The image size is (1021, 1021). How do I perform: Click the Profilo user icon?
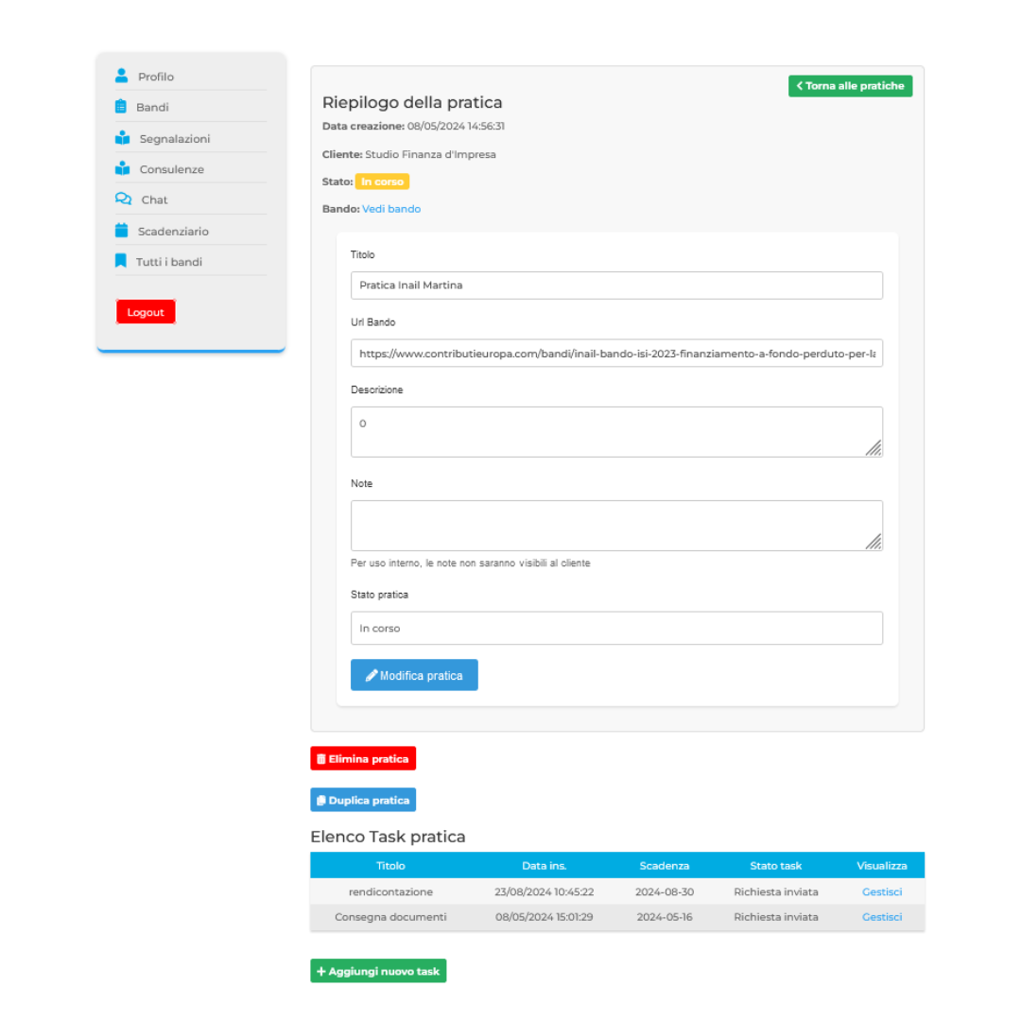tap(121, 76)
